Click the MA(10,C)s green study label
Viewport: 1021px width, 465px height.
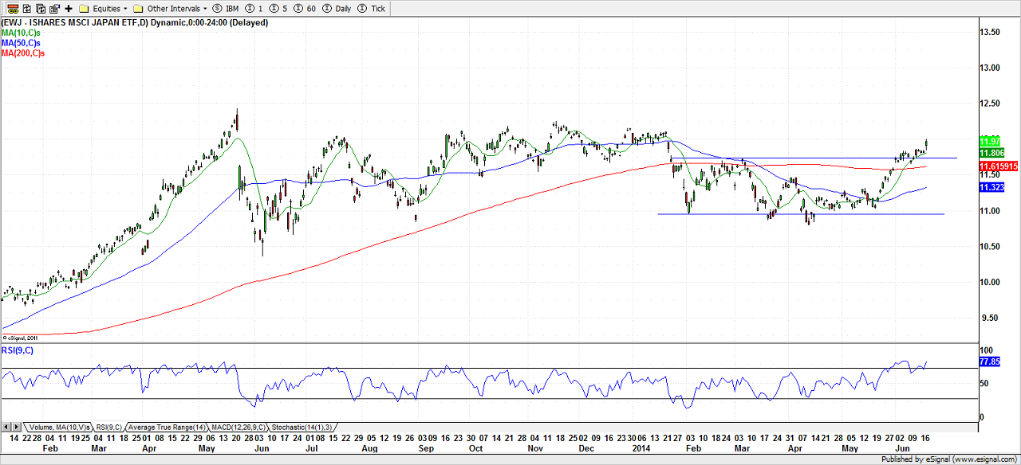pyautogui.click(x=21, y=33)
